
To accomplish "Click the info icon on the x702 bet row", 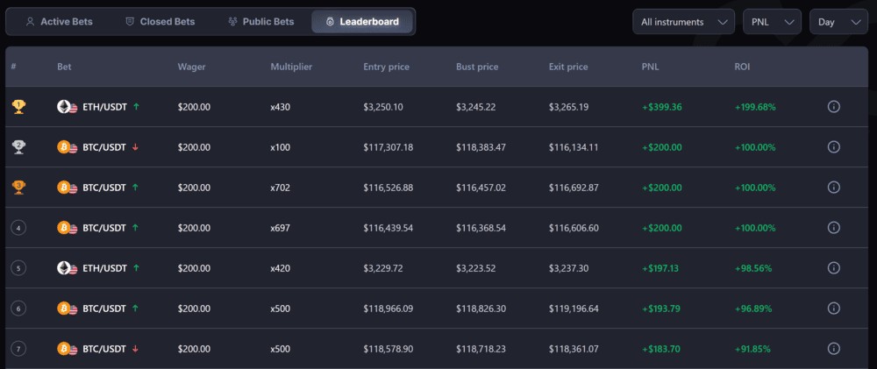I will tap(834, 188).
